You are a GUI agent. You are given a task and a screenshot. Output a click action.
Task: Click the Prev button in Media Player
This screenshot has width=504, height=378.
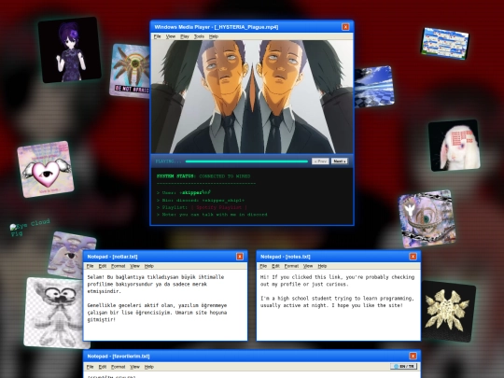point(320,161)
